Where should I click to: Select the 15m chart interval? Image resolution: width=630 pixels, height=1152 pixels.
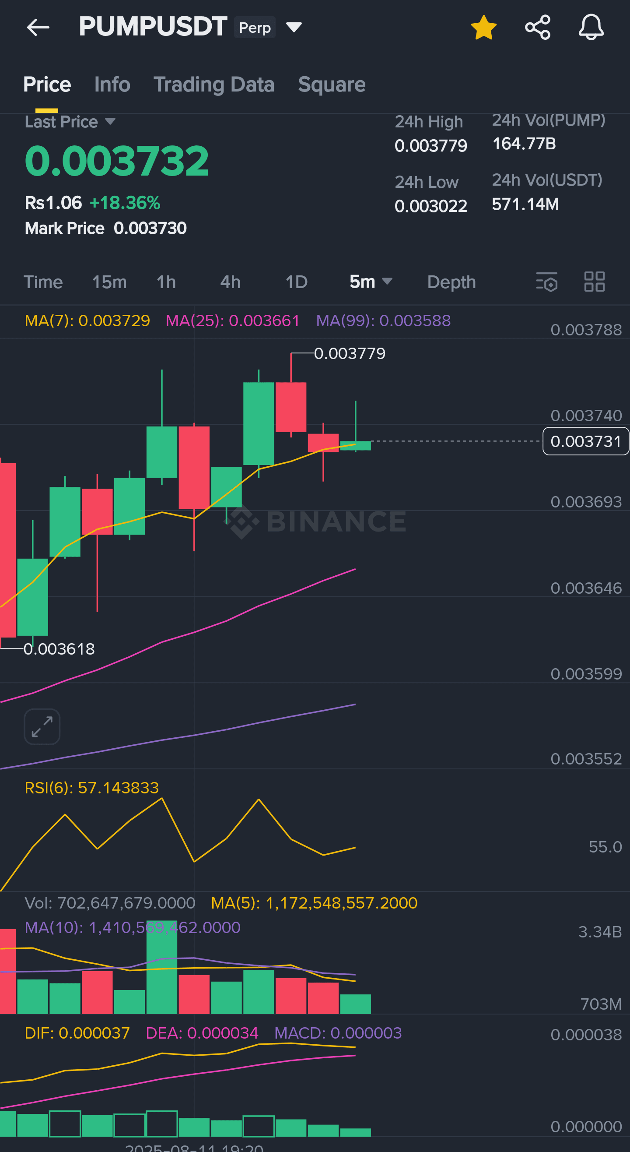click(x=109, y=282)
